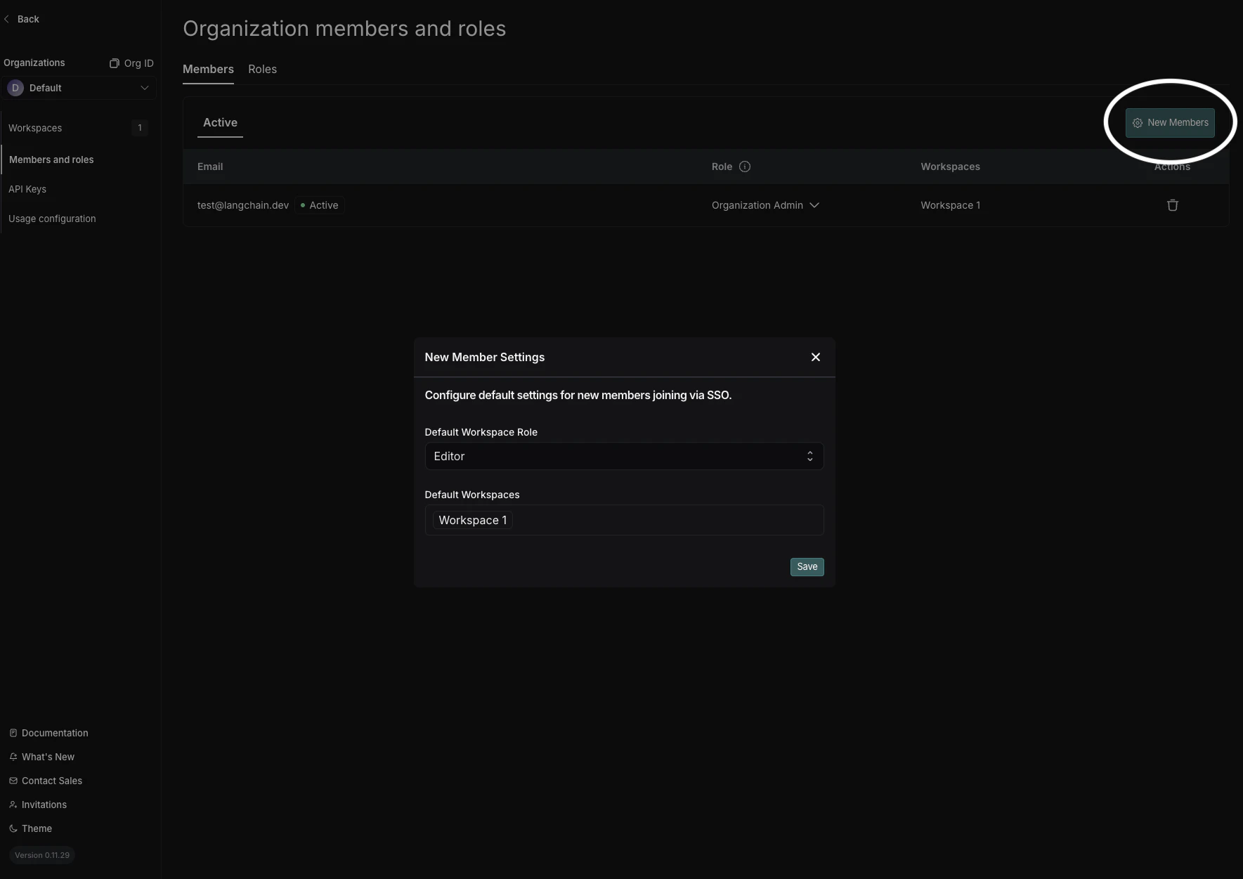Image resolution: width=1243 pixels, height=879 pixels.
Task: Copy the Org ID using the copy icon
Action: (x=115, y=63)
